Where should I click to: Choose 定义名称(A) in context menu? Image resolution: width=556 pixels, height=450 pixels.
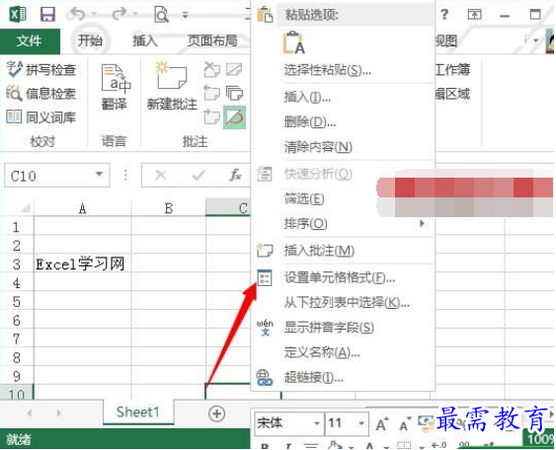click(322, 352)
